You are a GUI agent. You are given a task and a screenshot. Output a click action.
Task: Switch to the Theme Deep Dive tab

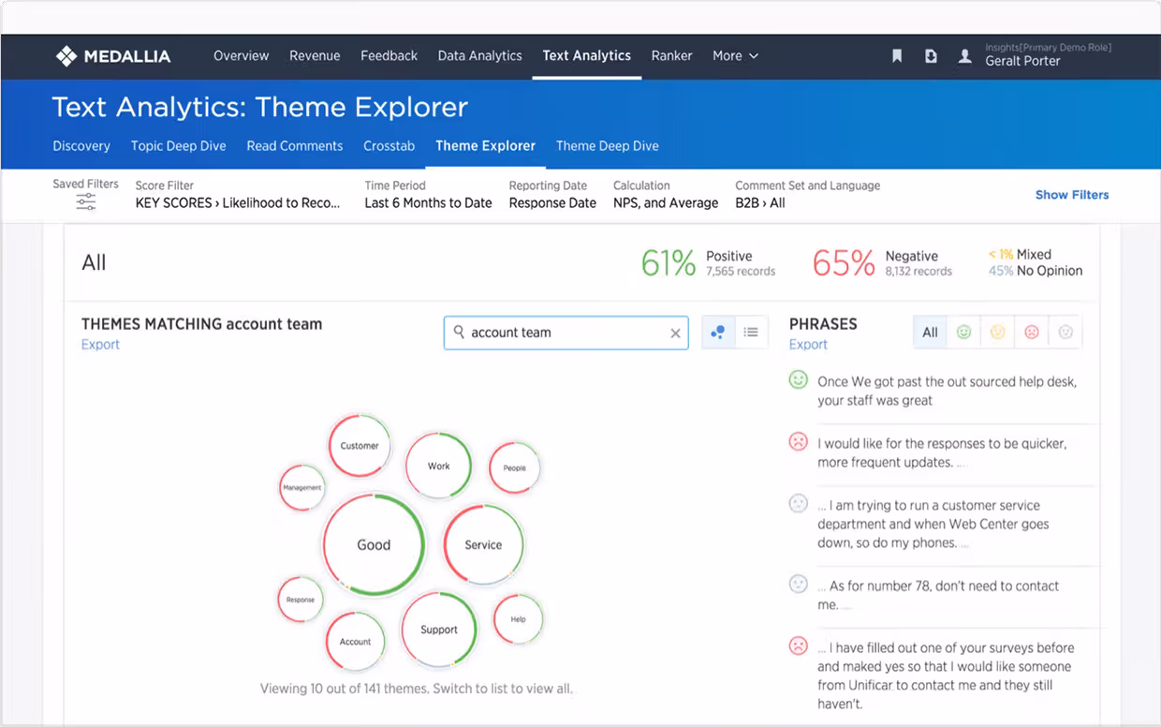coord(607,146)
